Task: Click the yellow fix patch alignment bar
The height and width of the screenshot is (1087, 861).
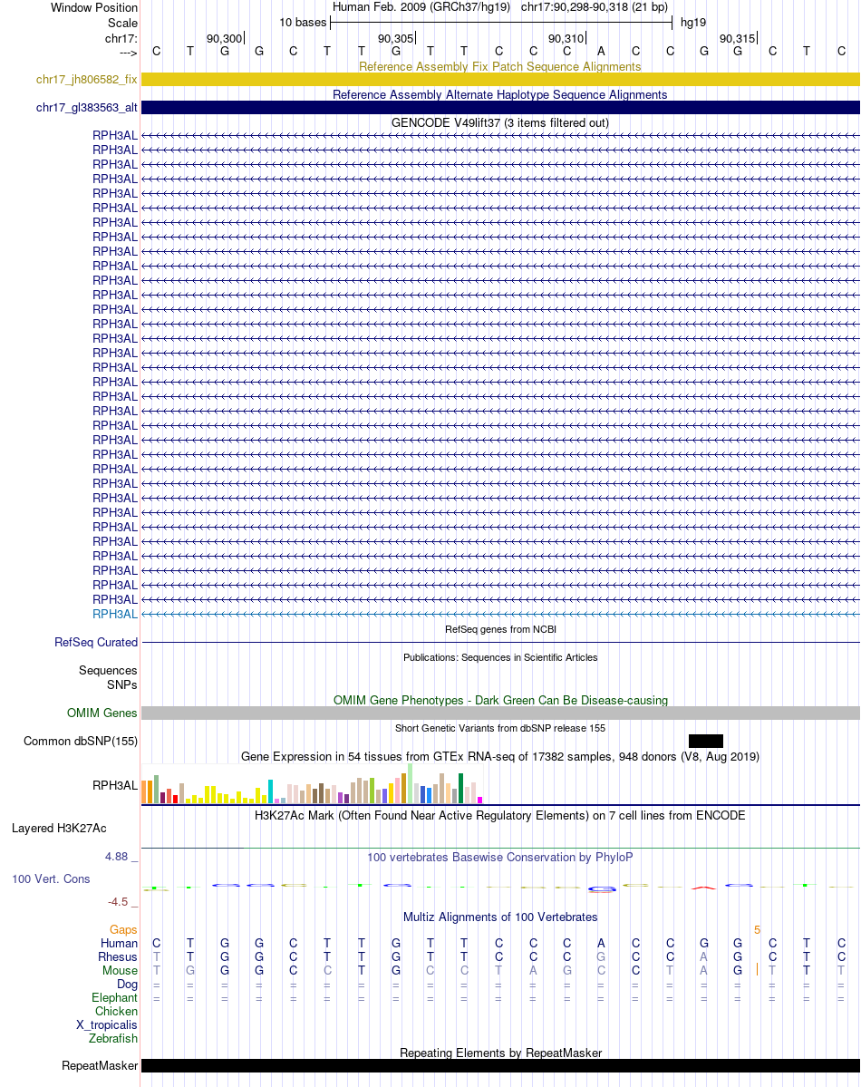Action: click(500, 80)
